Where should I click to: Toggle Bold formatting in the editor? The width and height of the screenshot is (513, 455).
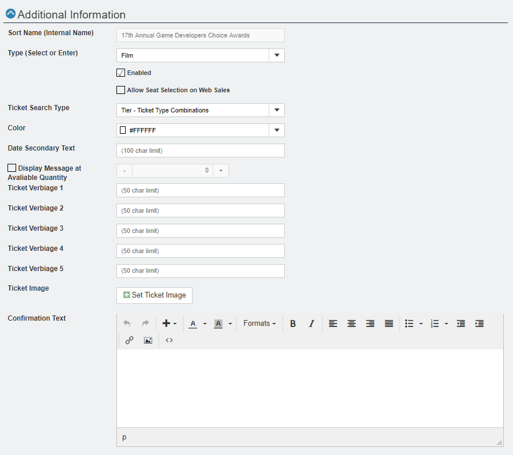pos(293,324)
